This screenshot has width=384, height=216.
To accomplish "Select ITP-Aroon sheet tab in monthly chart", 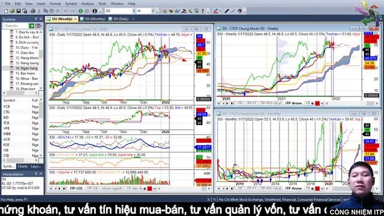I will pos(293,188).
